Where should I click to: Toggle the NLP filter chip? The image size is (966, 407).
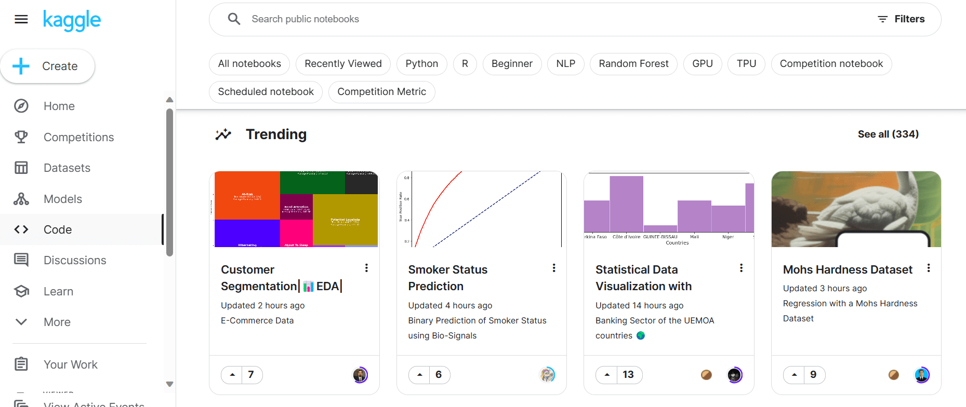[566, 64]
